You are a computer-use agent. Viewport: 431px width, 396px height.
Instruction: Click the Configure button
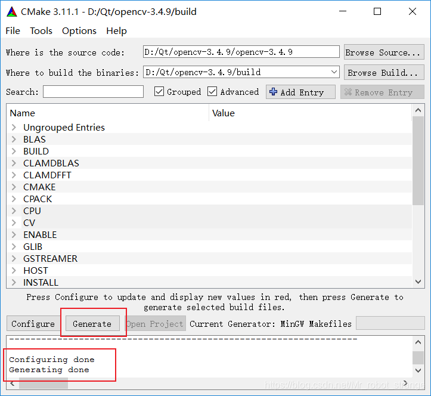click(x=33, y=323)
